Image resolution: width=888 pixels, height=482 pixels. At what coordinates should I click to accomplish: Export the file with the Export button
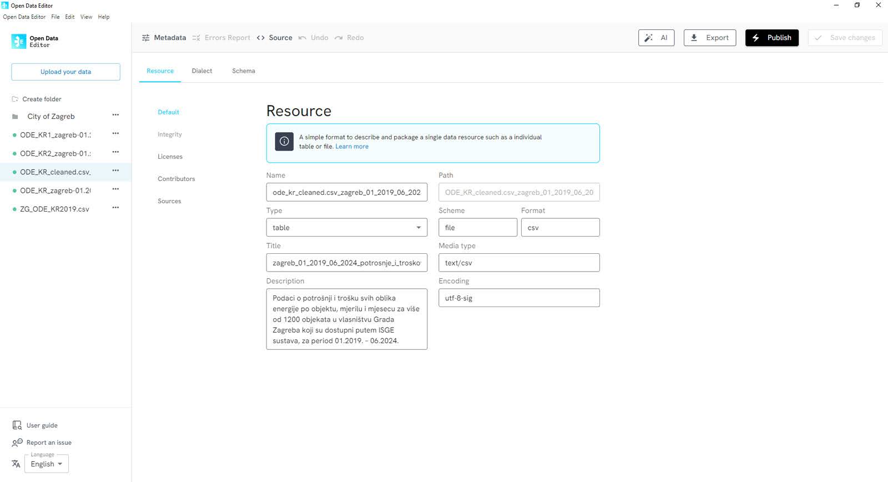coord(709,38)
